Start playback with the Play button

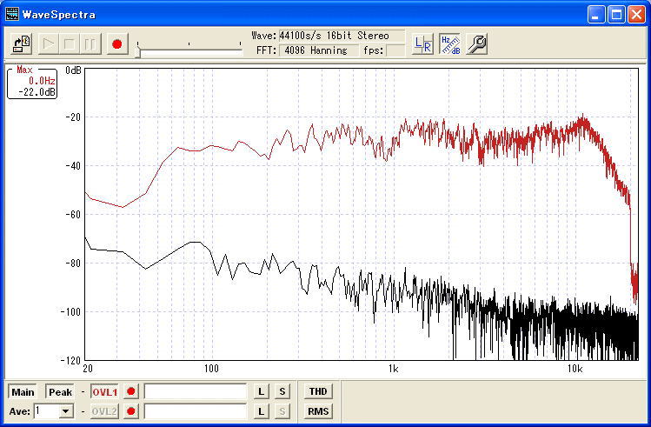pyautogui.click(x=48, y=43)
